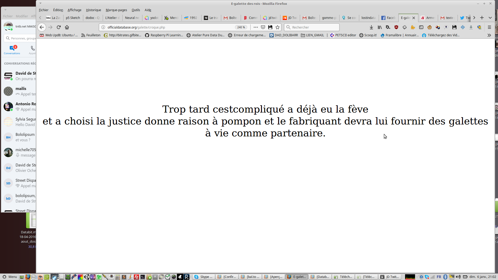
Task: Expand the list of all tabs
Action: click(490, 18)
